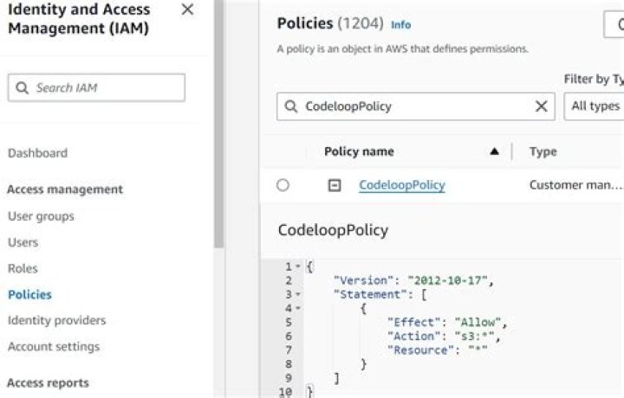Select the CodeloopPolicy radio button

coord(283,185)
